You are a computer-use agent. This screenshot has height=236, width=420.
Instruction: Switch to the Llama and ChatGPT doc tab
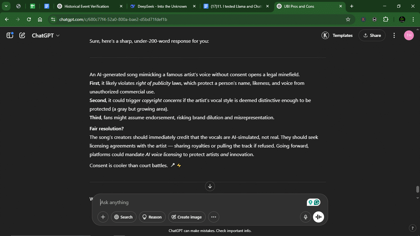[236, 6]
